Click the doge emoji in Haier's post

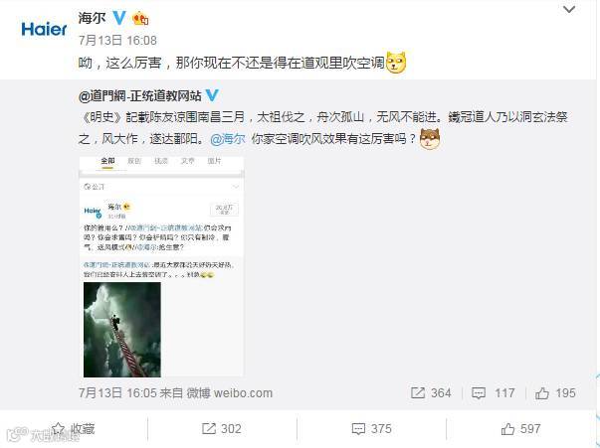point(396,63)
